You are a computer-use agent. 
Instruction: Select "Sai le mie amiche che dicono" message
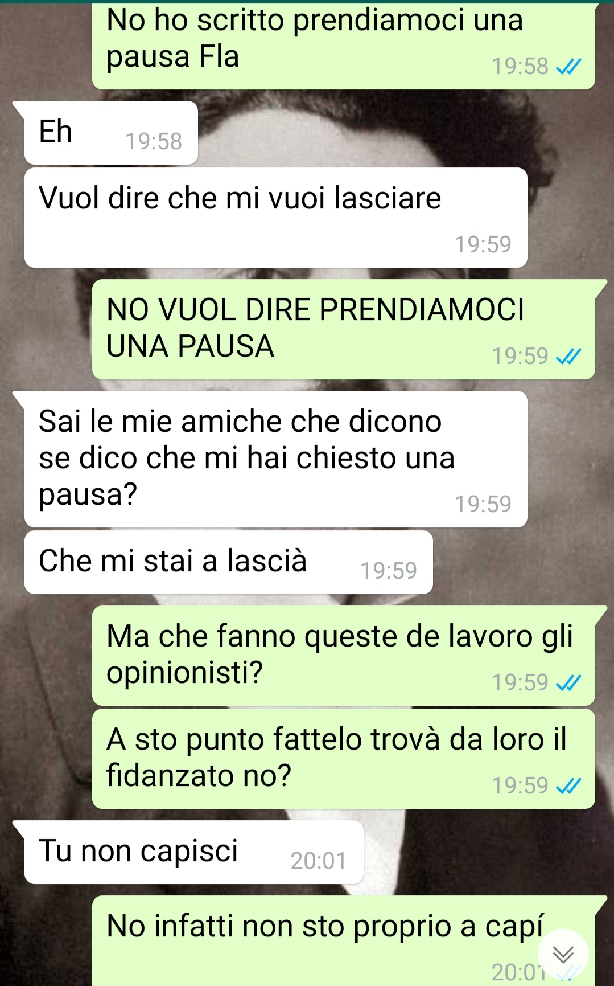click(275, 459)
